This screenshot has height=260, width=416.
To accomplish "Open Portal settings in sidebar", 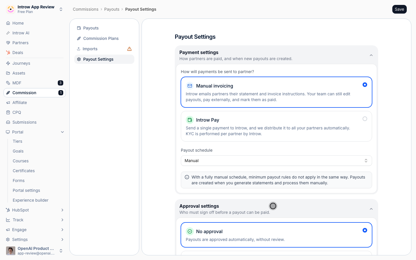I will pyautogui.click(x=26, y=190).
